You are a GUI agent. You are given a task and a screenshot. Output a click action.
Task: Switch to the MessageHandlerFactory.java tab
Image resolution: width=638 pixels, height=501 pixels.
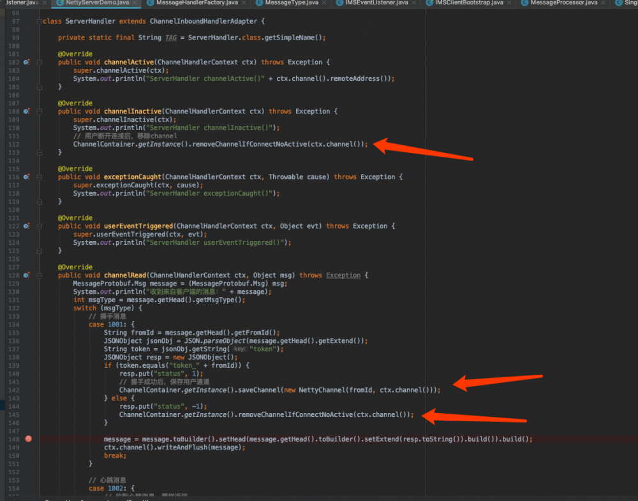point(195,4)
